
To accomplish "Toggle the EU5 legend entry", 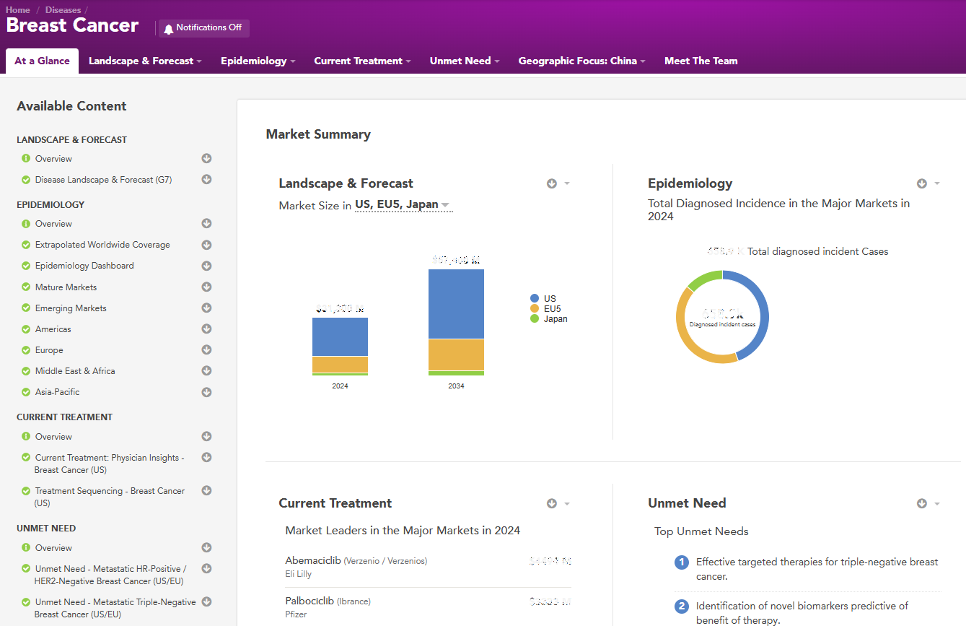I will pos(545,308).
